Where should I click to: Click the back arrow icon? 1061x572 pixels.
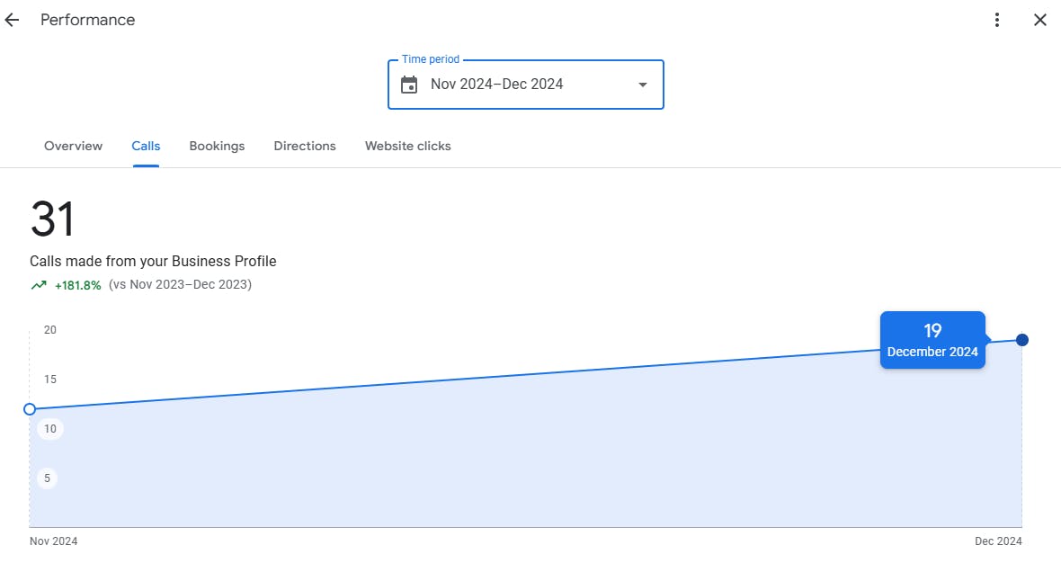12,20
